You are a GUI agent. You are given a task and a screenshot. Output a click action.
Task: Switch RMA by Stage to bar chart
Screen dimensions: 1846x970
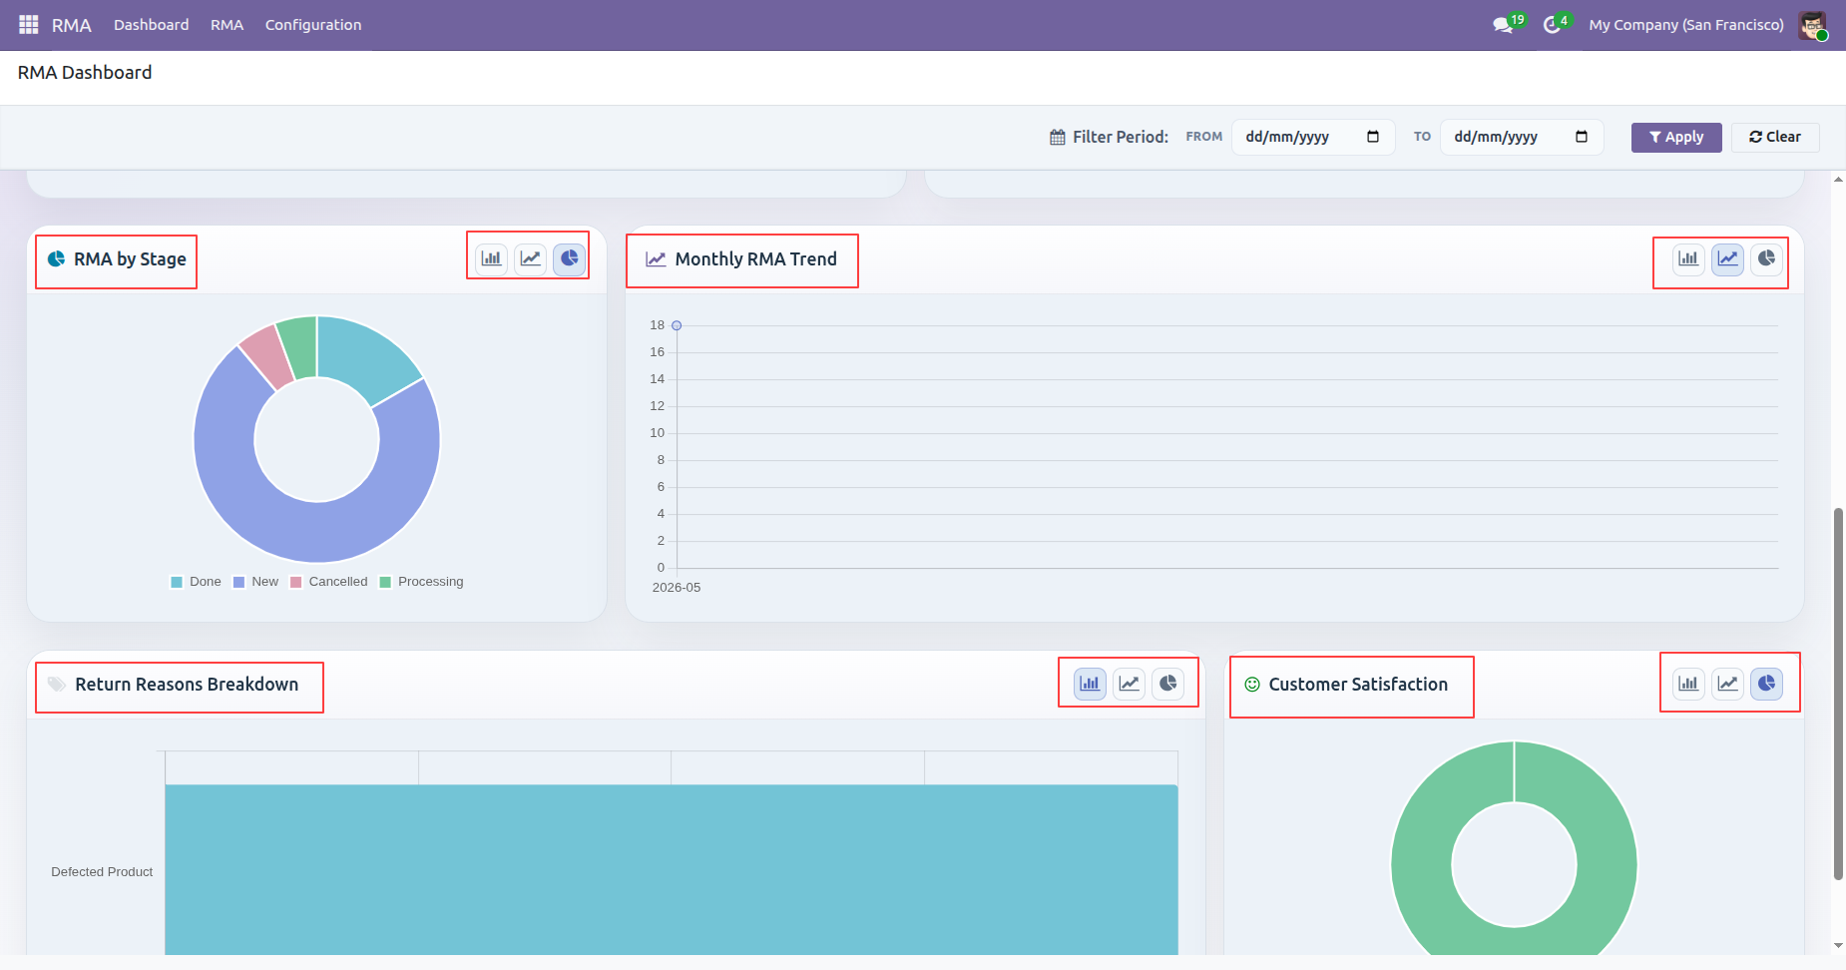pos(491,258)
